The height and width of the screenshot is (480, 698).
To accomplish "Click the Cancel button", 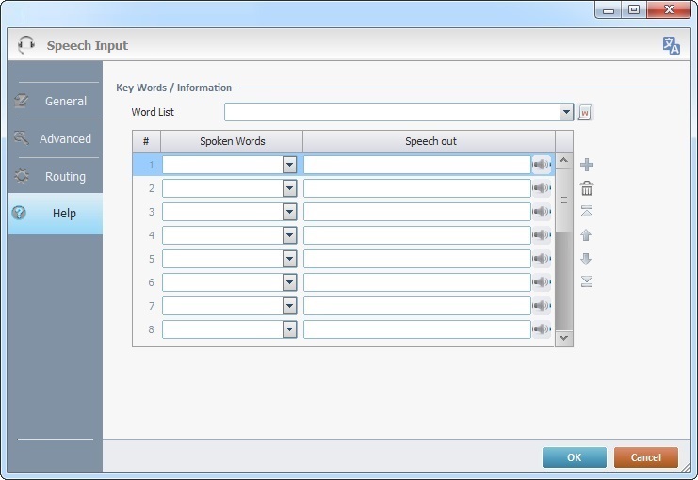I will pyautogui.click(x=645, y=457).
